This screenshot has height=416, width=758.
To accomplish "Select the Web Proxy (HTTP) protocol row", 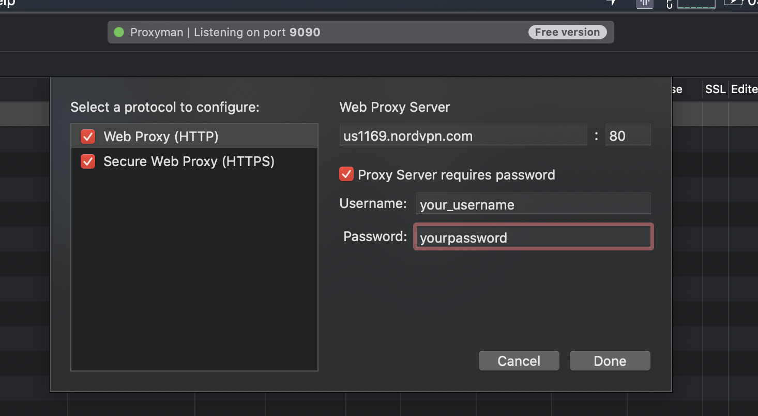I will coord(194,136).
